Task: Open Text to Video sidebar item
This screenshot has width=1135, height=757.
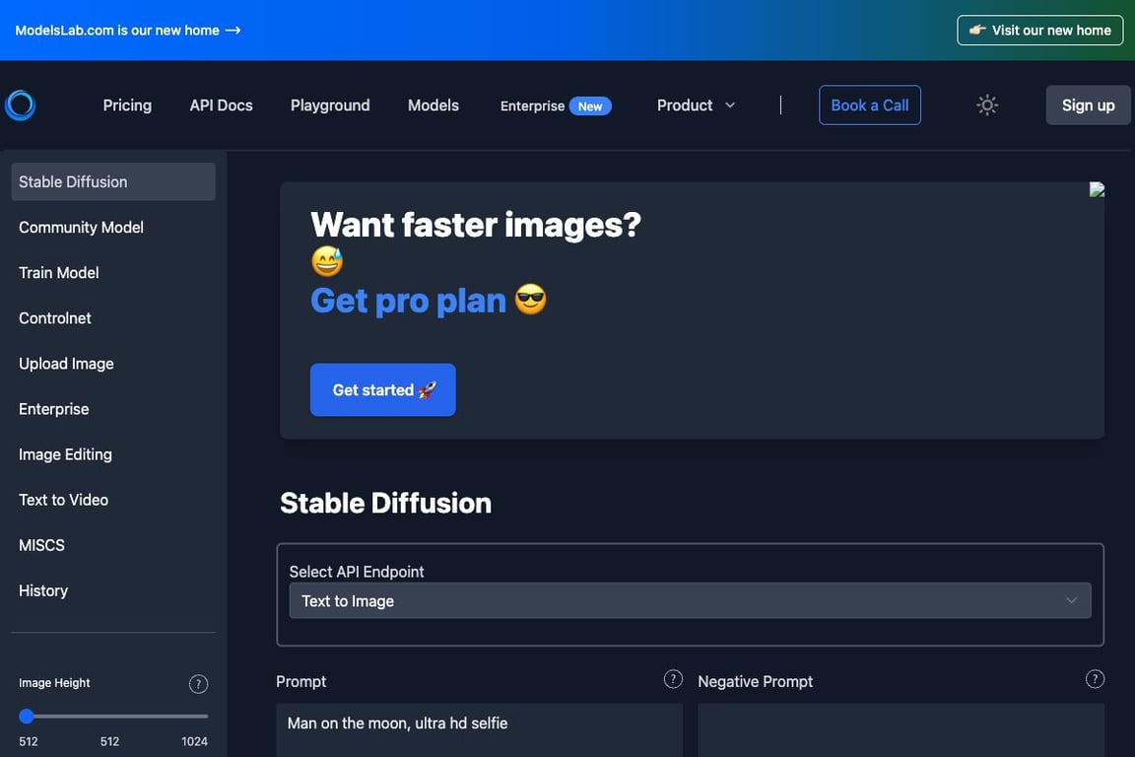Action: (113, 500)
